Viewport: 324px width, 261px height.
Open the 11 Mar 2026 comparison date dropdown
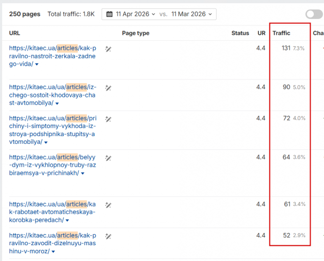click(x=192, y=14)
